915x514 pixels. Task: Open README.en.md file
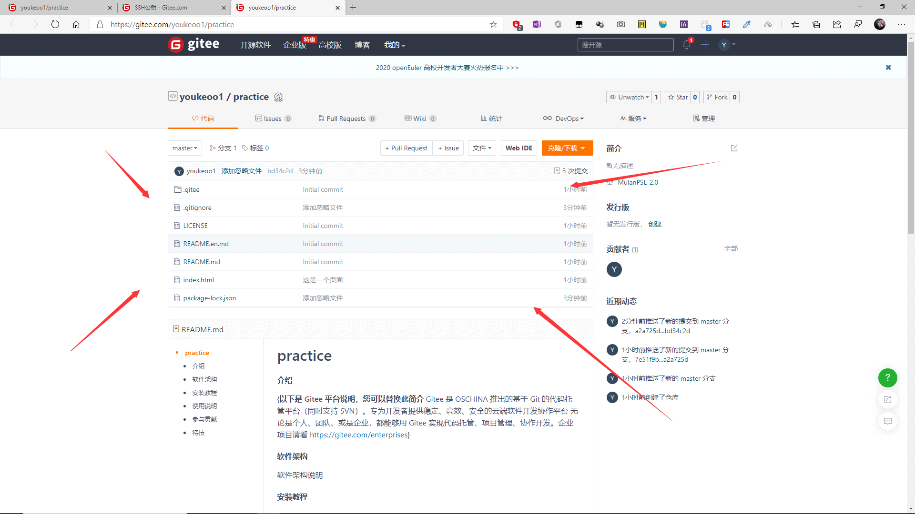(x=206, y=244)
